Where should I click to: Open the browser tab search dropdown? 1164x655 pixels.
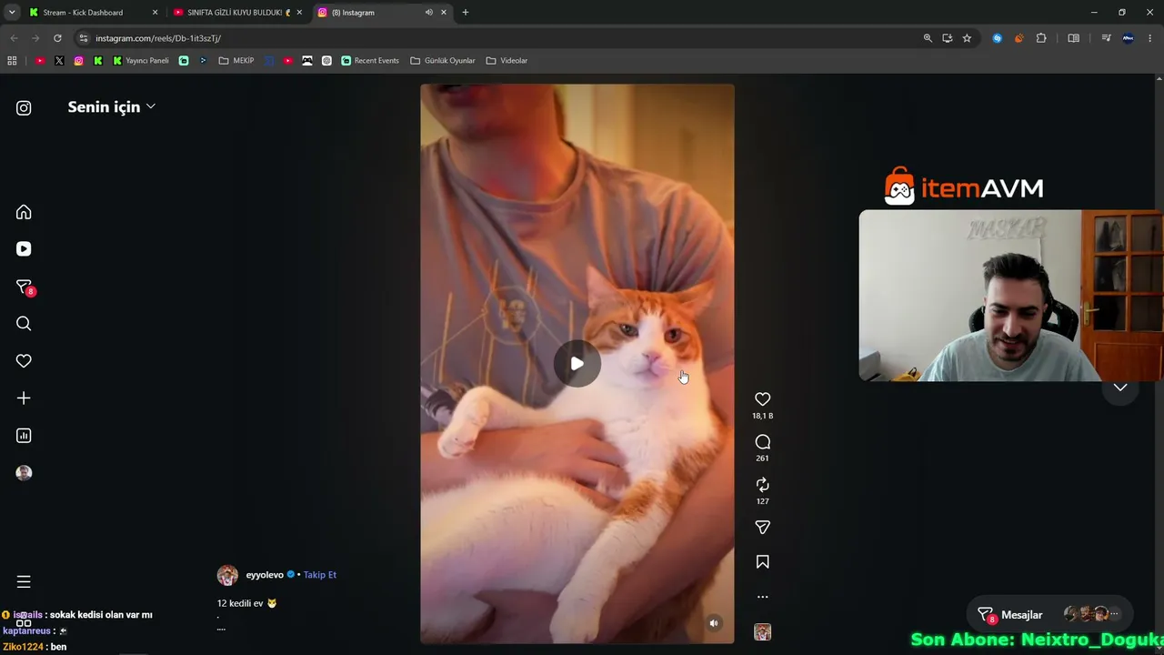12,13
